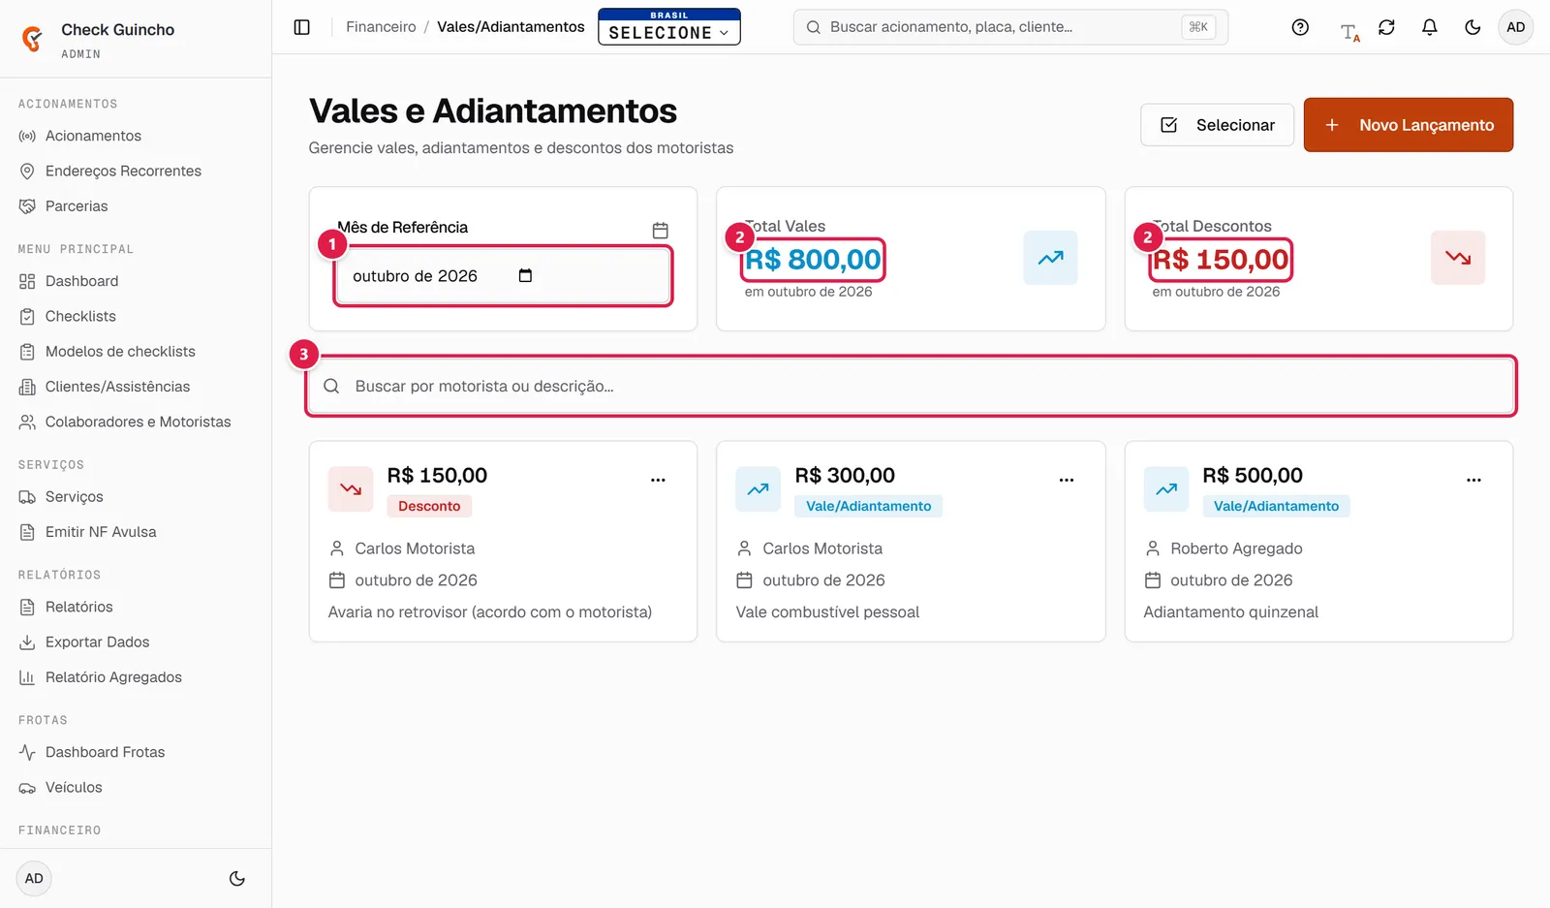Image resolution: width=1550 pixels, height=908 pixels.
Task: Click the R$ 800,00 total value
Action: click(813, 260)
